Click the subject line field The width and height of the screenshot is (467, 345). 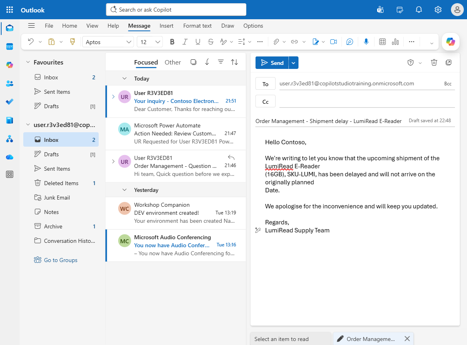329,121
